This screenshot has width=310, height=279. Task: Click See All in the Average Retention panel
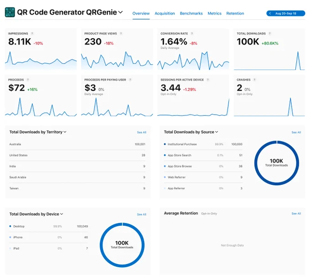tap(296, 213)
